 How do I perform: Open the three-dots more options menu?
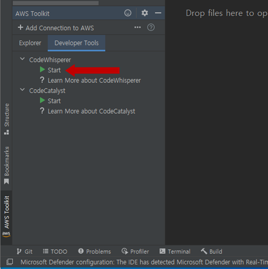(137, 27)
